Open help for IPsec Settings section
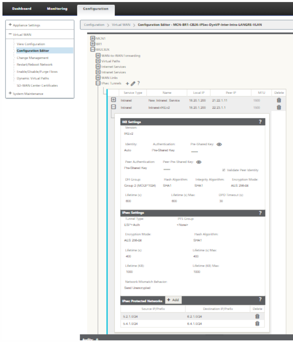Screen dimensions: 293x342 tap(260, 213)
